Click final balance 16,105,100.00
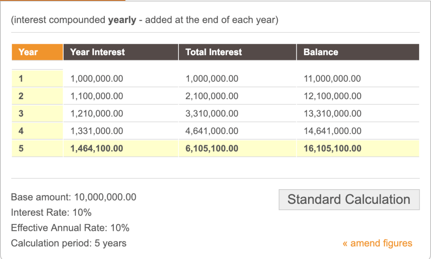Viewport: 431px width, 259px height. point(332,148)
